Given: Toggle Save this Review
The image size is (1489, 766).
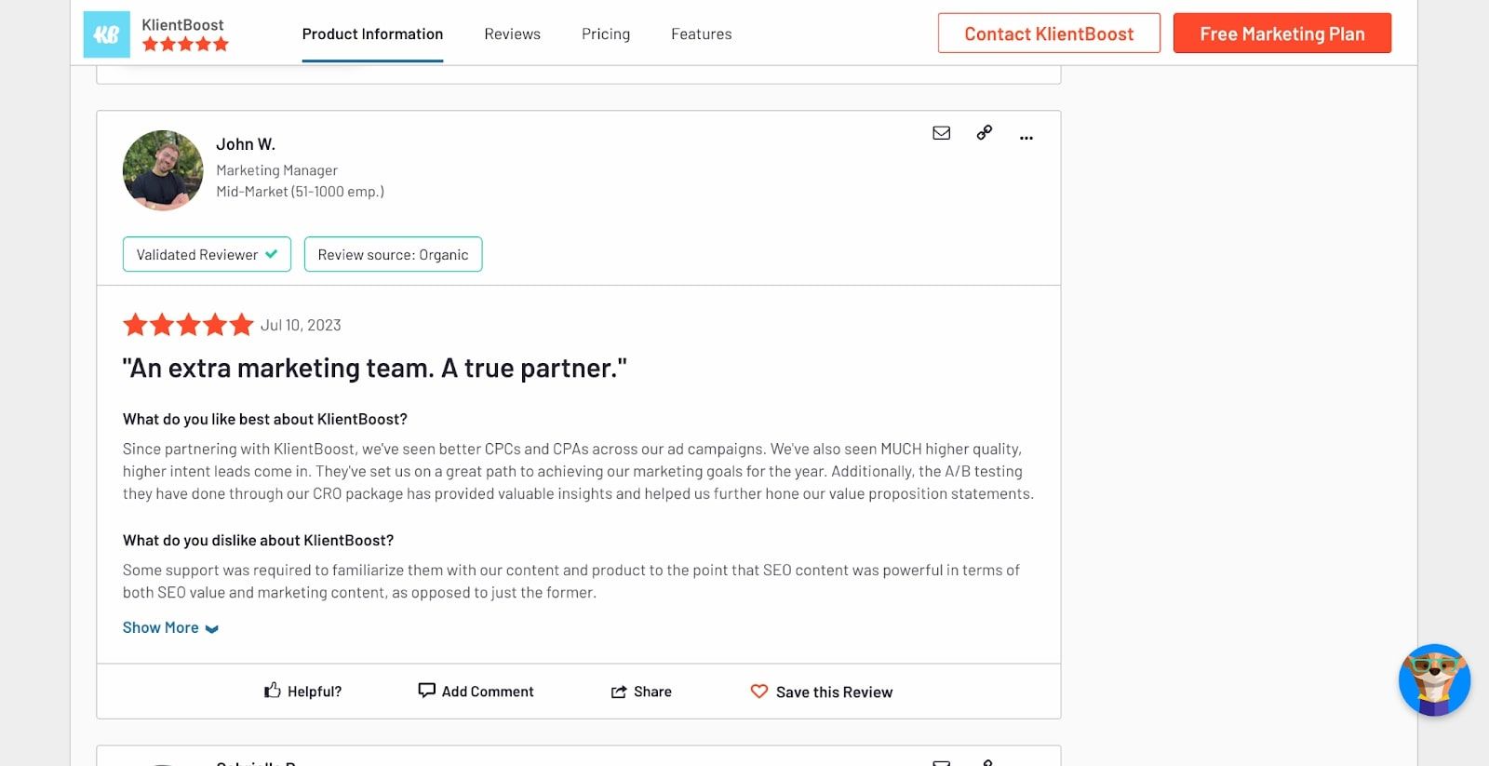Looking at the screenshot, I should tap(822, 692).
